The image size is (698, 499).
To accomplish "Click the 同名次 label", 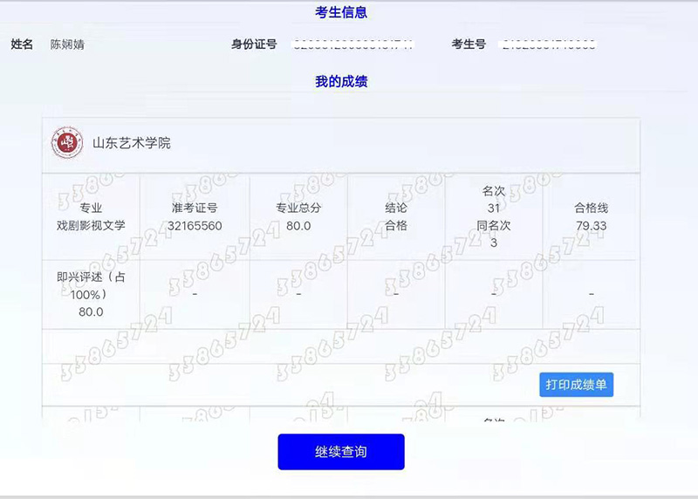I will (x=493, y=226).
